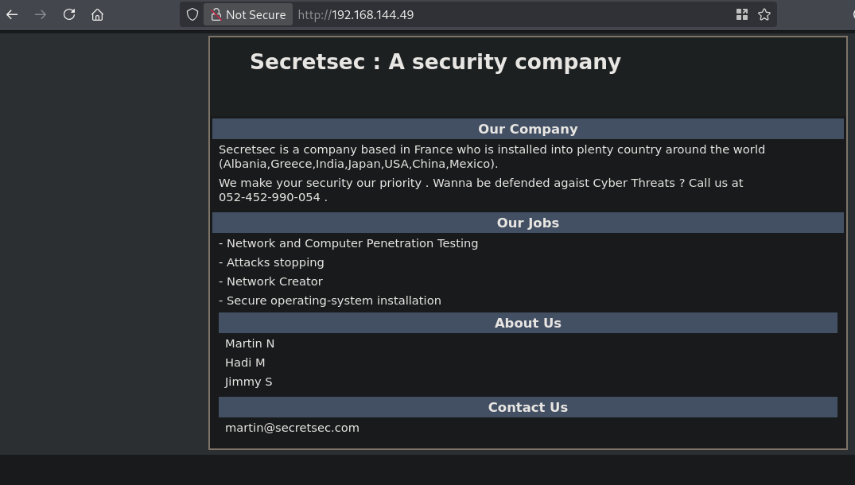
Task: Click the phone number 052-452-990-054
Action: click(270, 197)
